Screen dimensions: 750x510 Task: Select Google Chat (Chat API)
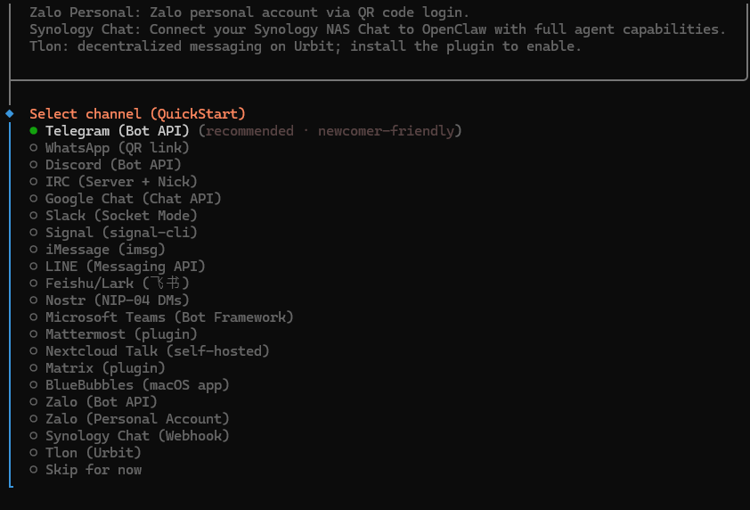[133, 199]
